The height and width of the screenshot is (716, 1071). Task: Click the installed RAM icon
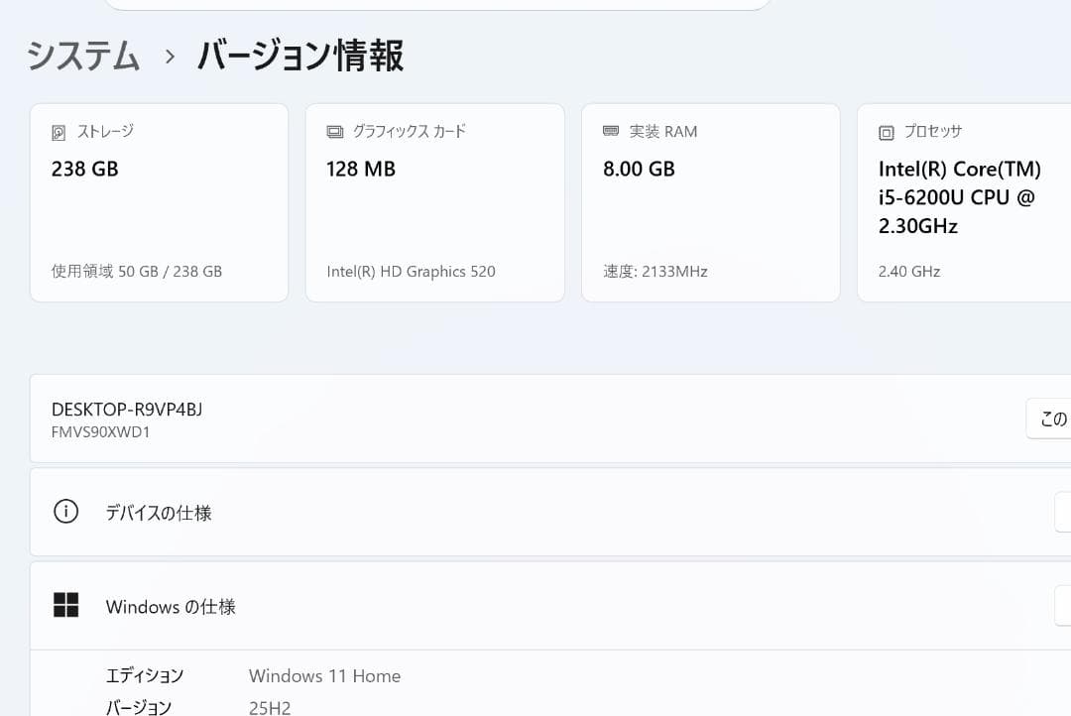(x=611, y=131)
